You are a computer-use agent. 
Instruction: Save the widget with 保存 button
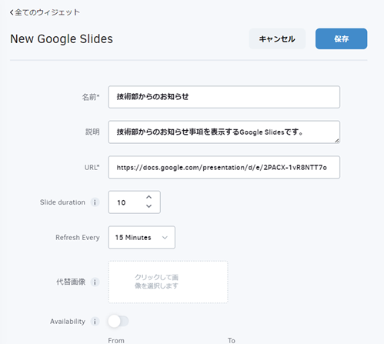click(341, 38)
